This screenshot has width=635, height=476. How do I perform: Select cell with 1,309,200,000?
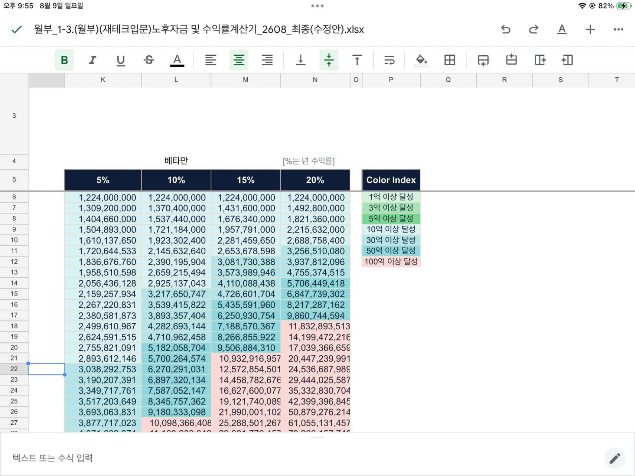click(103, 208)
